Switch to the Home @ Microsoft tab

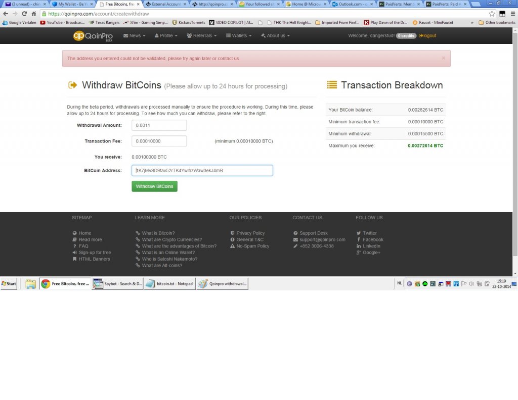click(x=307, y=4)
